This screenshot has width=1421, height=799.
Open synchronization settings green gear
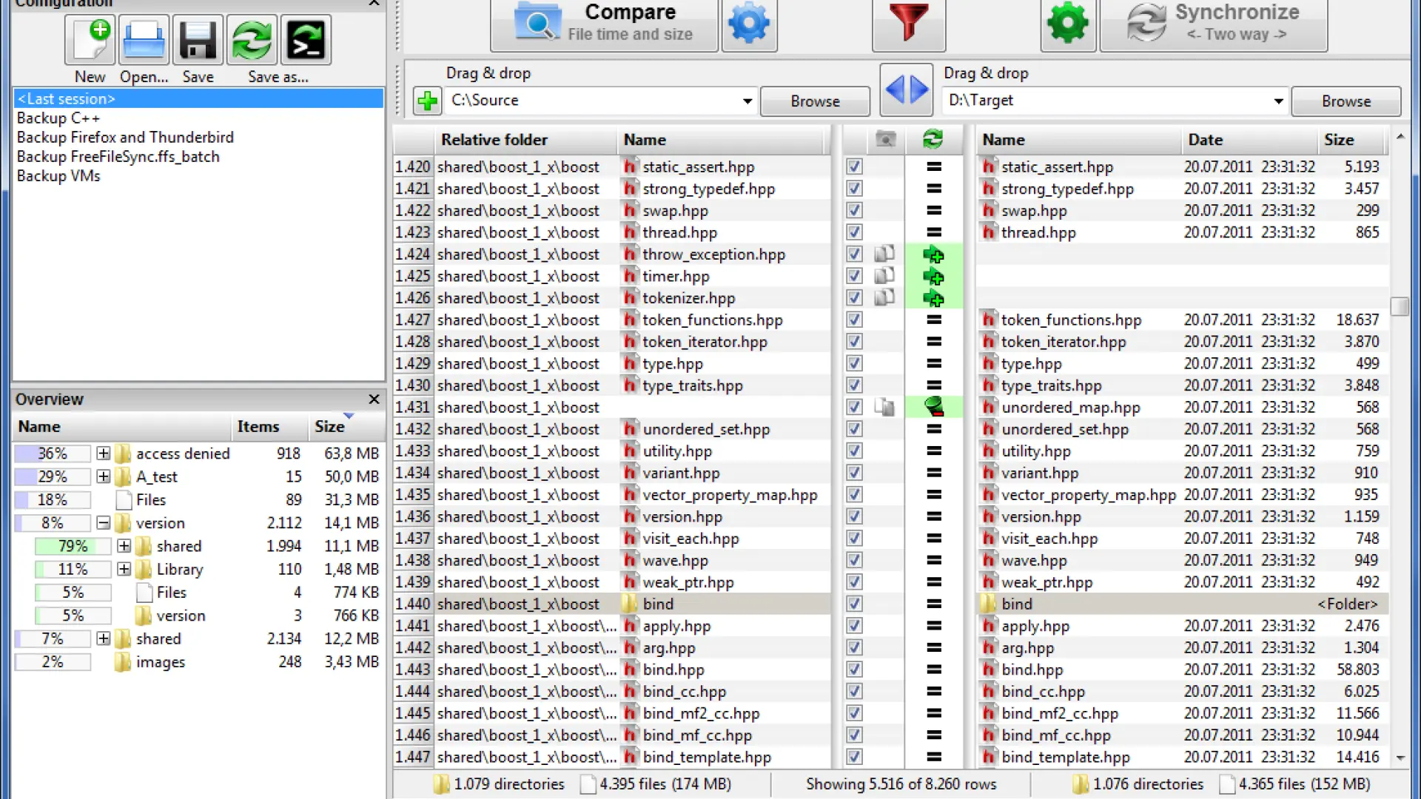point(1067,24)
